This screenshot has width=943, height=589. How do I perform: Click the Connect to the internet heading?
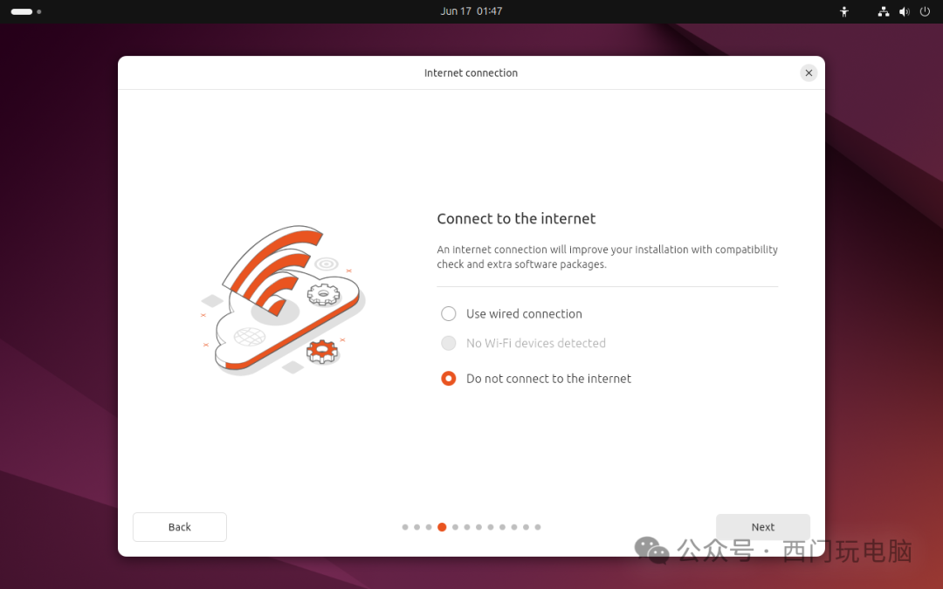click(516, 219)
